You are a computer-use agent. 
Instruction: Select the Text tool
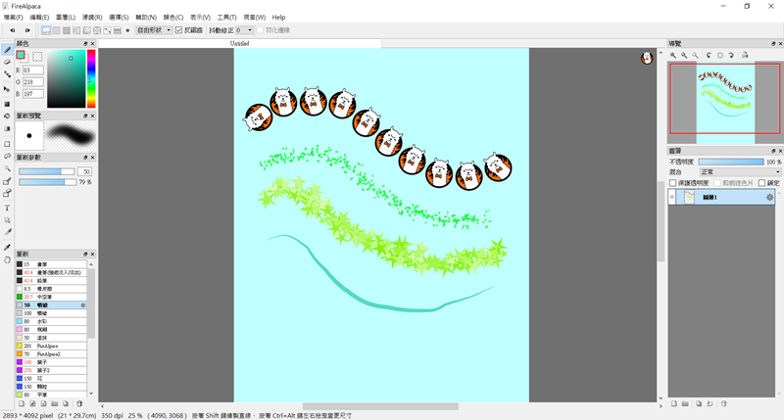click(x=8, y=208)
